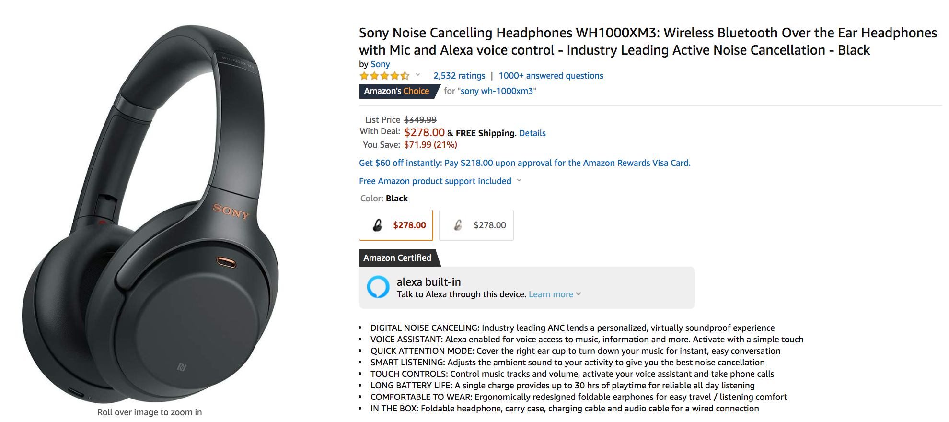Click the Learn more Alexa link
This screenshot has height=422, width=949.
[551, 294]
